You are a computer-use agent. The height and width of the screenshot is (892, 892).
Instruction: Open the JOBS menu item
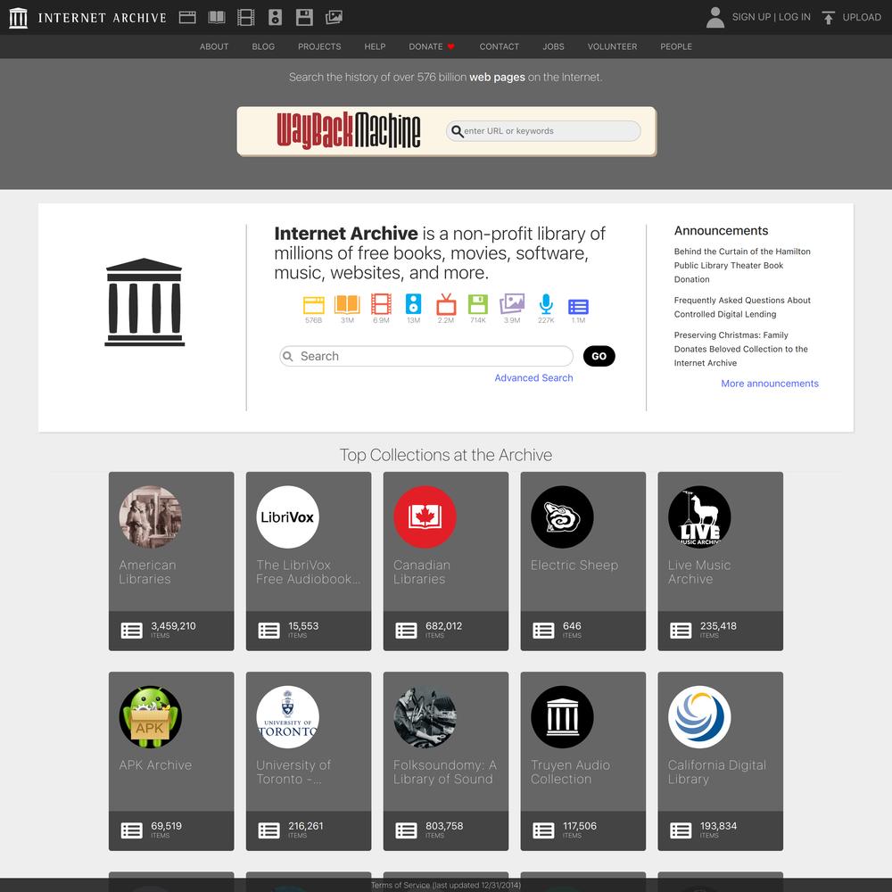554,46
